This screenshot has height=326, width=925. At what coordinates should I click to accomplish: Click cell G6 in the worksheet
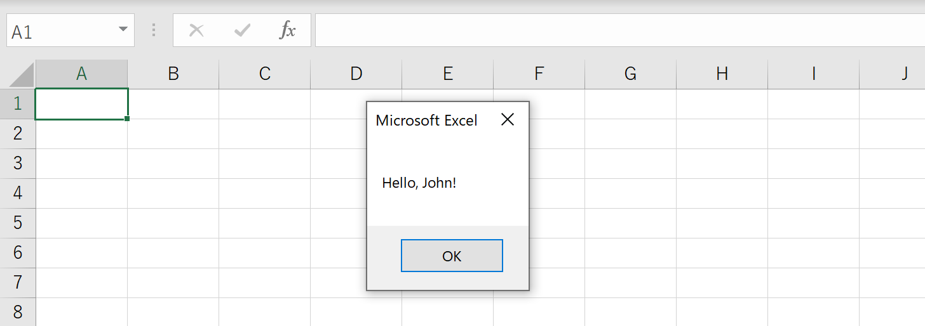pyautogui.click(x=631, y=253)
